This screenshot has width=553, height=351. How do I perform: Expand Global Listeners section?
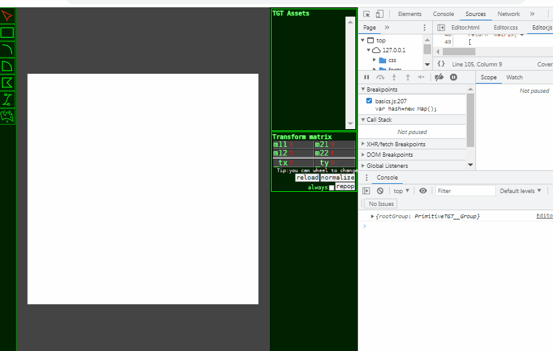(x=363, y=165)
